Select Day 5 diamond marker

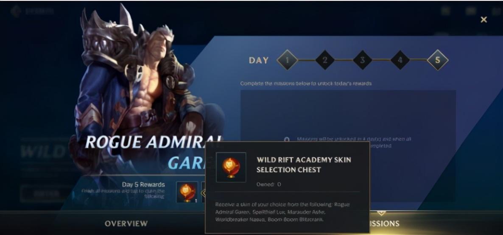click(x=438, y=60)
